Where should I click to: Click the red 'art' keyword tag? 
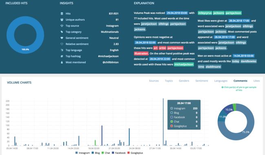[155, 48]
